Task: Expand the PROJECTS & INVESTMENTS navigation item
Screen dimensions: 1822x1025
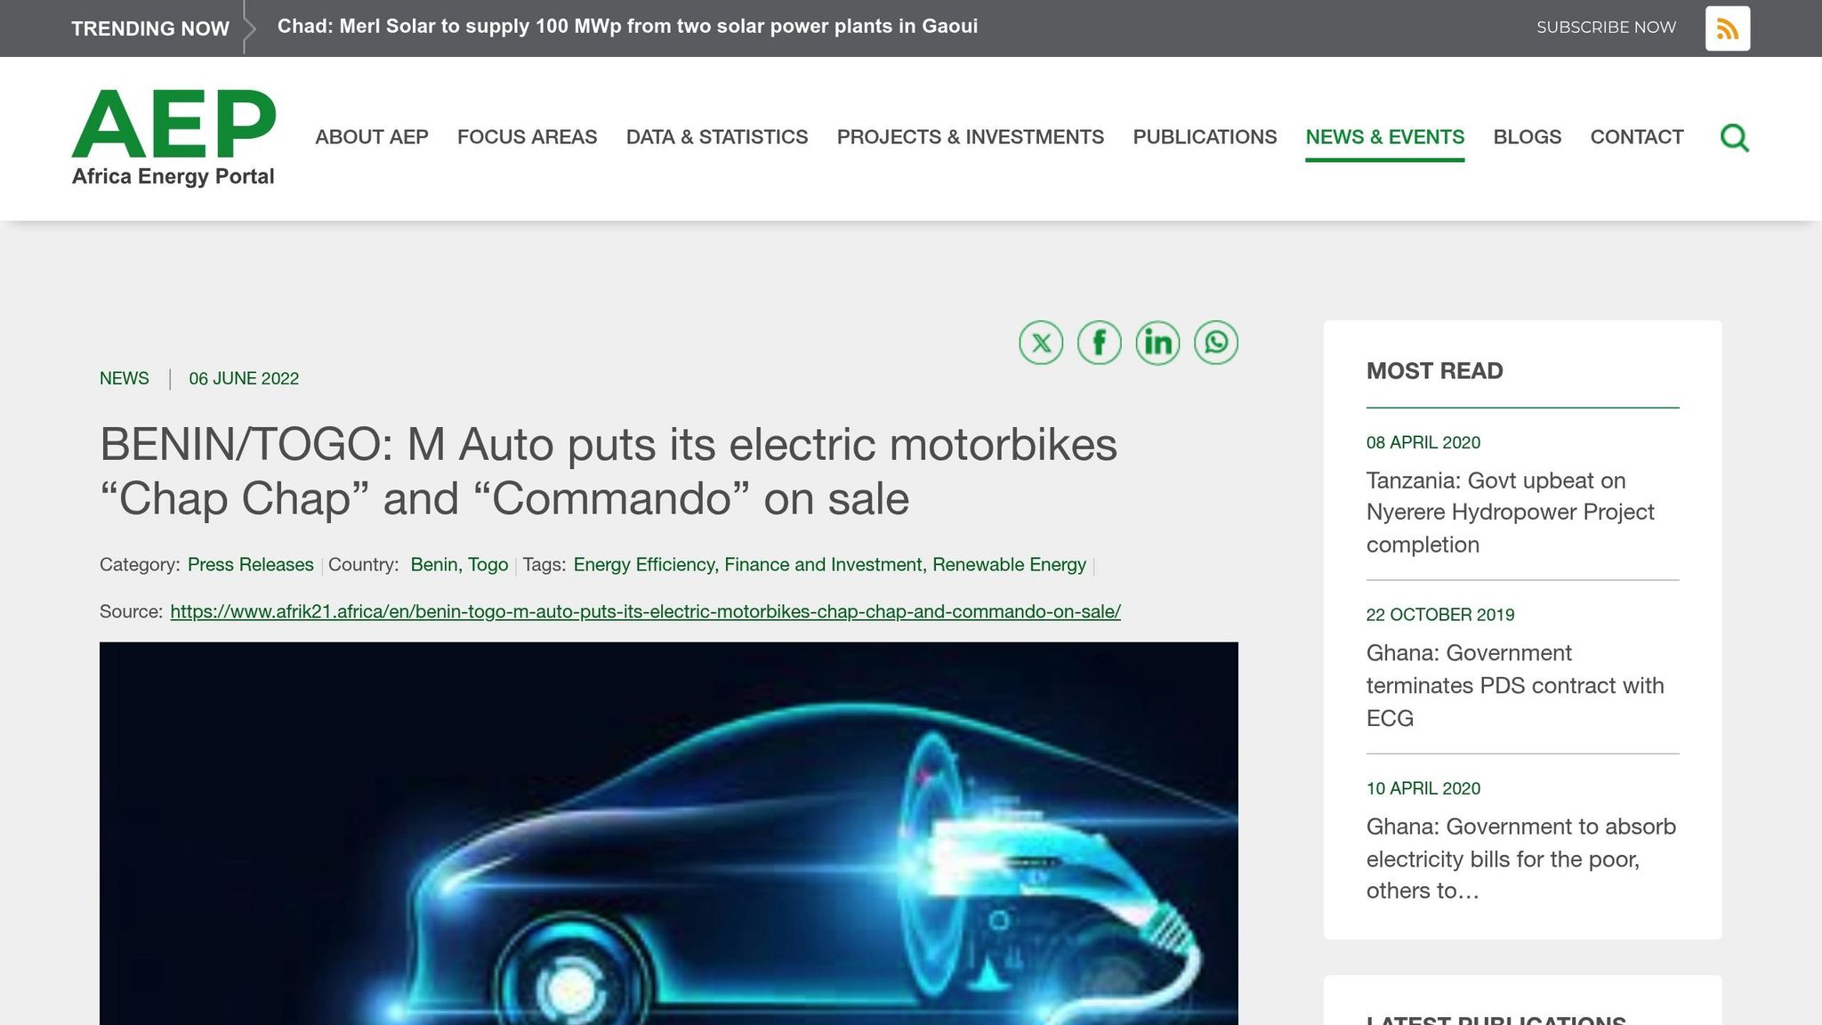Action: point(970,137)
